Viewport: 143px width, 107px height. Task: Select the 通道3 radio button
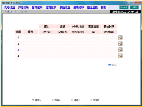(72, 100)
